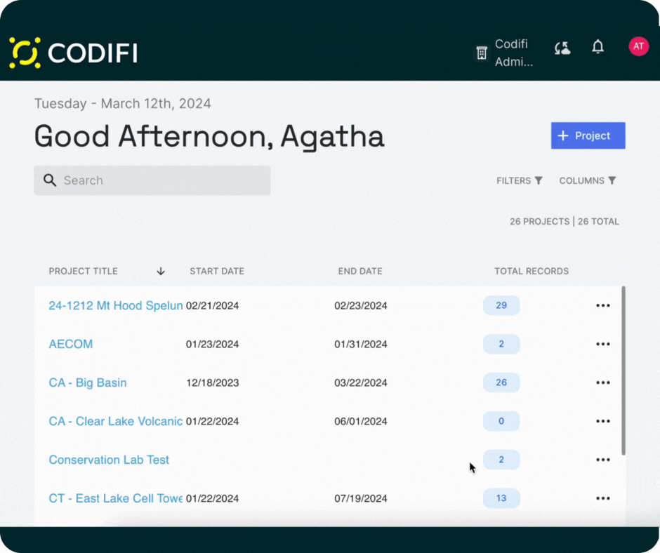Click the 26 PROJECTS | 26 TOTAL counter
The image size is (660, 553).
pyautogui.click(x=564, y=221)
